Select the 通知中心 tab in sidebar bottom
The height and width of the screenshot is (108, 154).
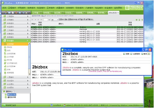[x=8, y=91]
